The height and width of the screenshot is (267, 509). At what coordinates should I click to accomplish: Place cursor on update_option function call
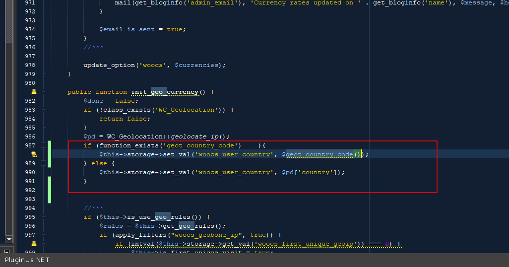109,65
